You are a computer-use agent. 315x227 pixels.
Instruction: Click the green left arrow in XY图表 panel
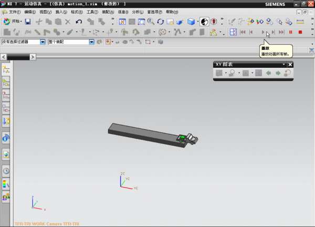coord(269,73)
